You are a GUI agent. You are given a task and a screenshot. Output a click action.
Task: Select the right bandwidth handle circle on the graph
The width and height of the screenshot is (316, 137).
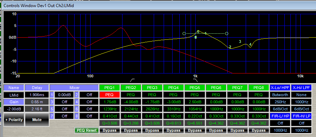pyautogui.click(x=227, y=34)
